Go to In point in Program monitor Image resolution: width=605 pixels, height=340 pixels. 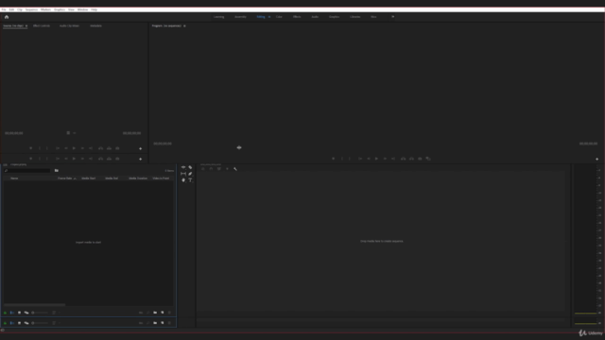tap(360, 159)
